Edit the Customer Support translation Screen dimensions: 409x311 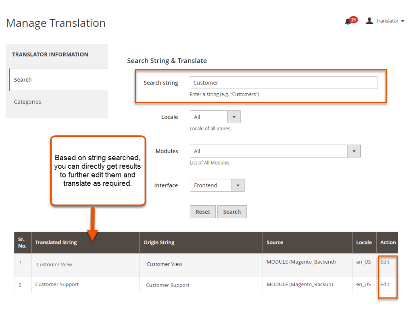click(384, 284)
